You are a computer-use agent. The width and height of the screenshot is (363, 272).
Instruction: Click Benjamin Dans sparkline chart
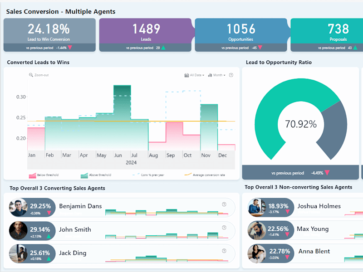coord(167,212)
